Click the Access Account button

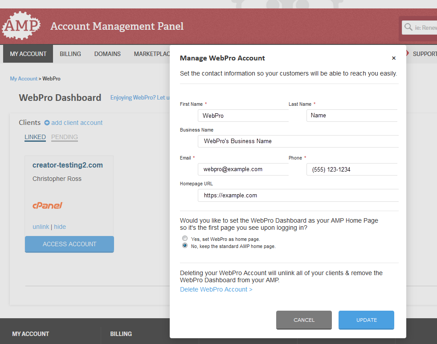[69, 244]
